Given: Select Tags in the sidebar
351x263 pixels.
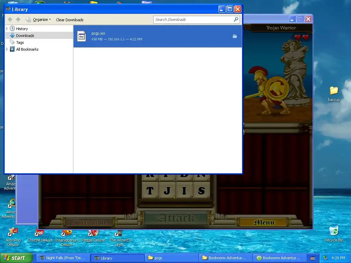Looking at the screenshot, I should [x=20, y=42].
